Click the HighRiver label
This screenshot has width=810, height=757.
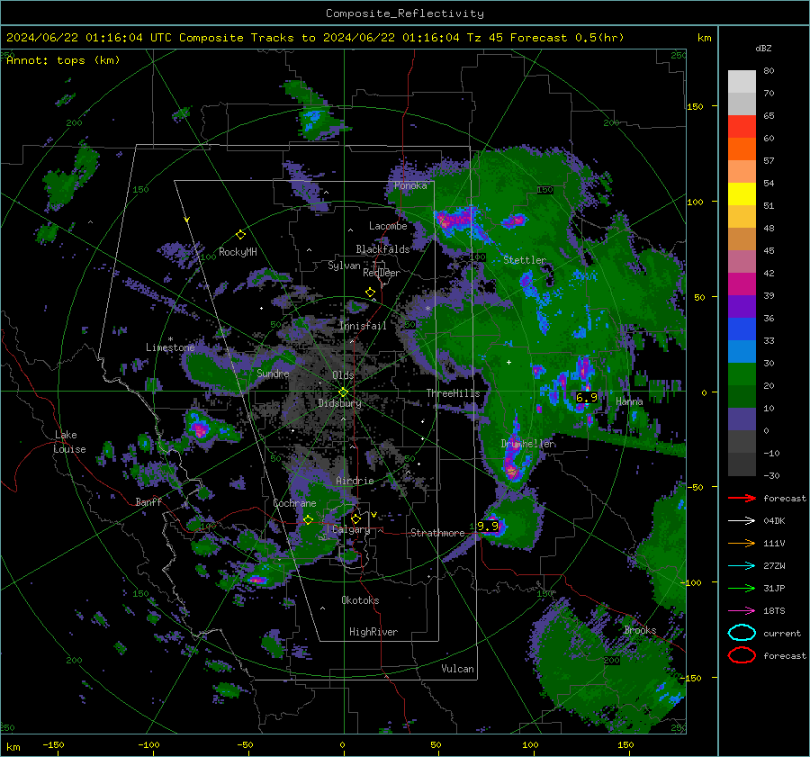click(373, 632)
